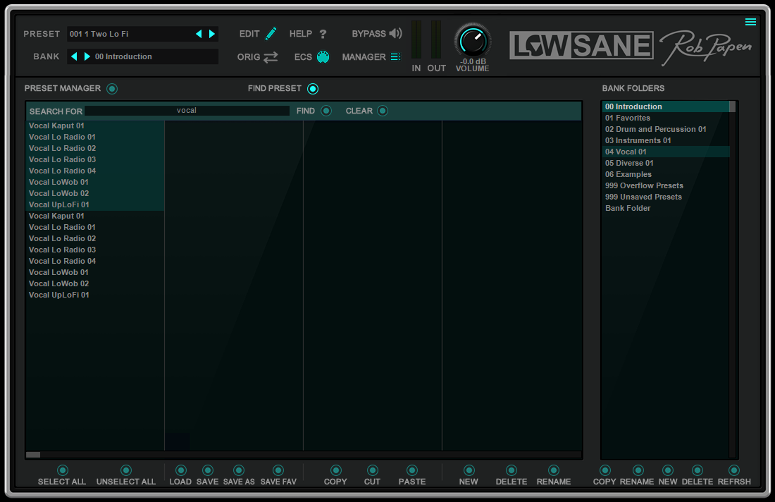Click the Save Fav button
The height and width of the screenshot is (502, 775).
278,470
